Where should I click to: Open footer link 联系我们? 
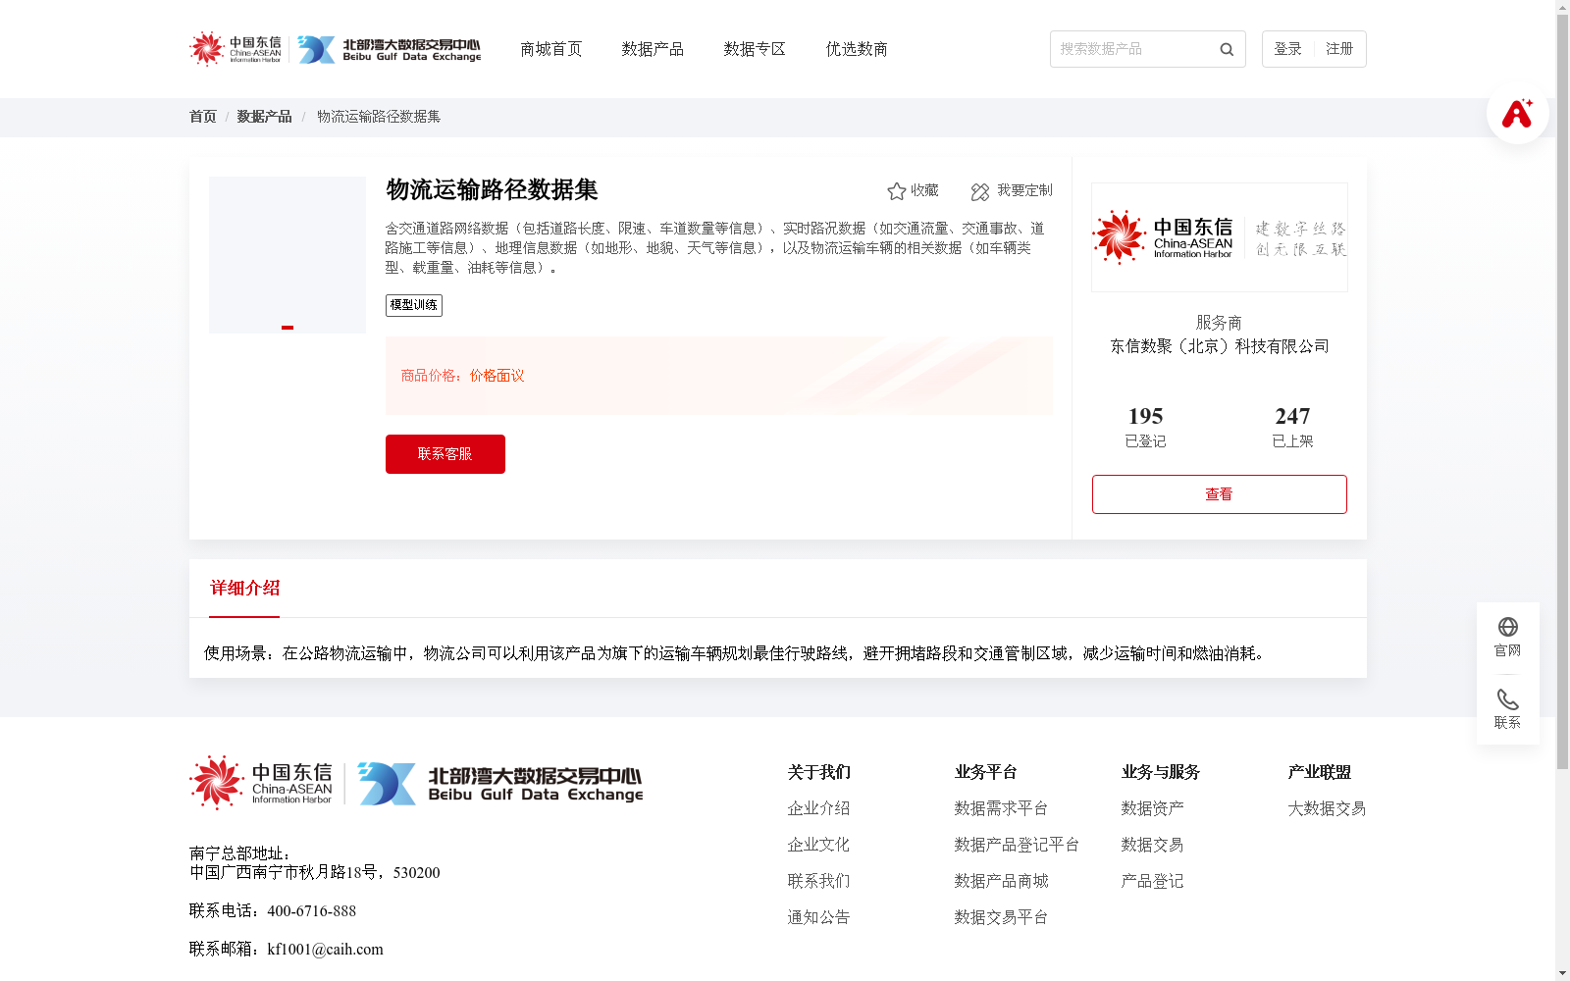(818, 881)
